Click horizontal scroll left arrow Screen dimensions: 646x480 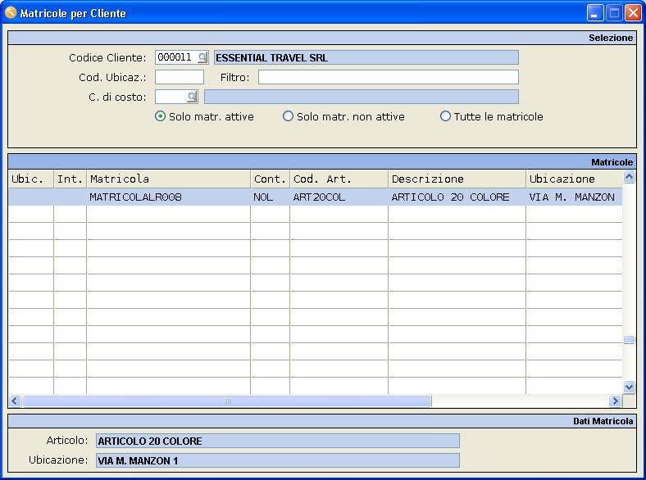coord(15,401)
